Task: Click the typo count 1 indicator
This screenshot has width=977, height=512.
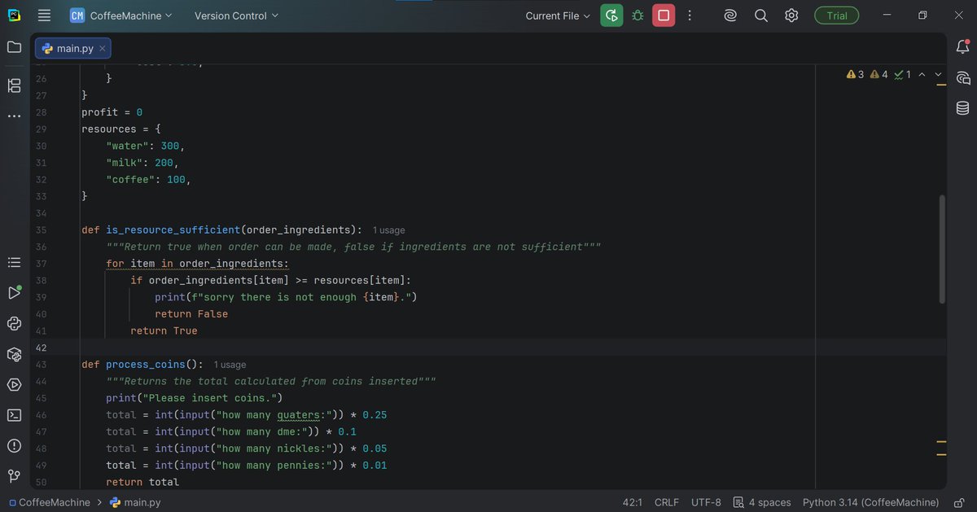Action: pos(902,74)
